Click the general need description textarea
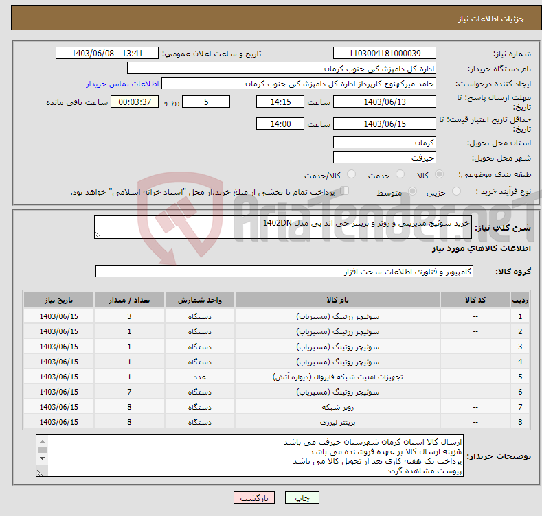Image resolution: width=542 pixels, height=516 pixels. [283, 227]
